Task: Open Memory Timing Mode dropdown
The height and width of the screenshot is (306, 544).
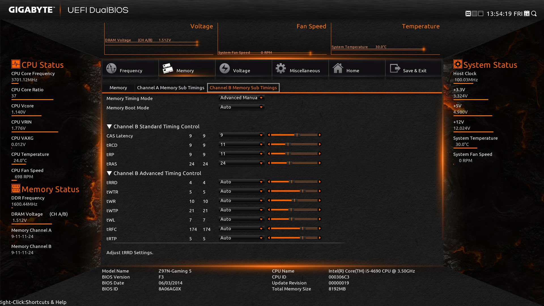Action: point(241,97)
